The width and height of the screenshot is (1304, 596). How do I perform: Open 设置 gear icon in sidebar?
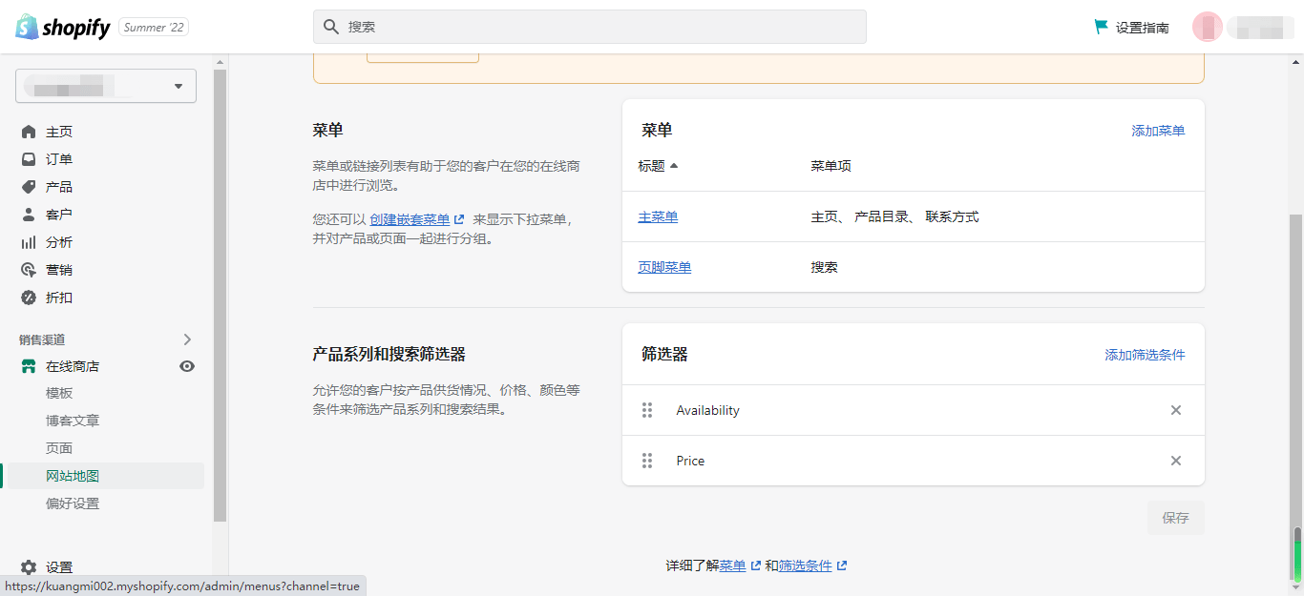pos(29,567)
